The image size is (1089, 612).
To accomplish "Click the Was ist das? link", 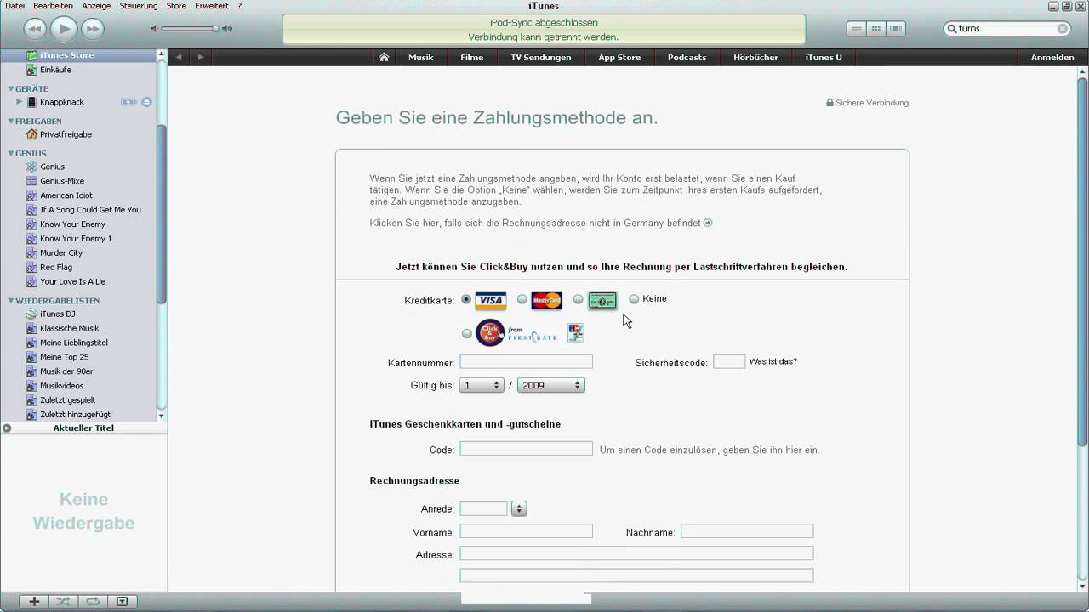I will tap(773, 361).
